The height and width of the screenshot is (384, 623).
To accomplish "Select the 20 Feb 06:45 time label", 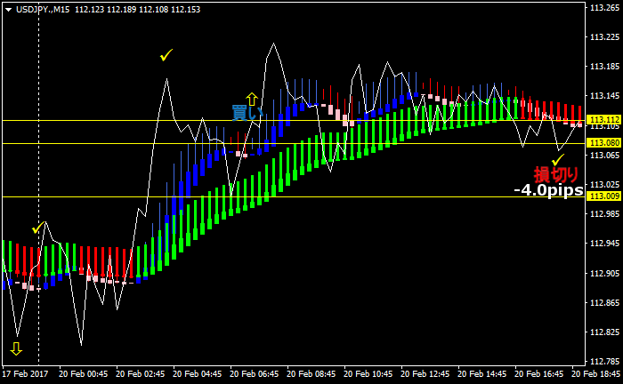I will tap(255, 374).
